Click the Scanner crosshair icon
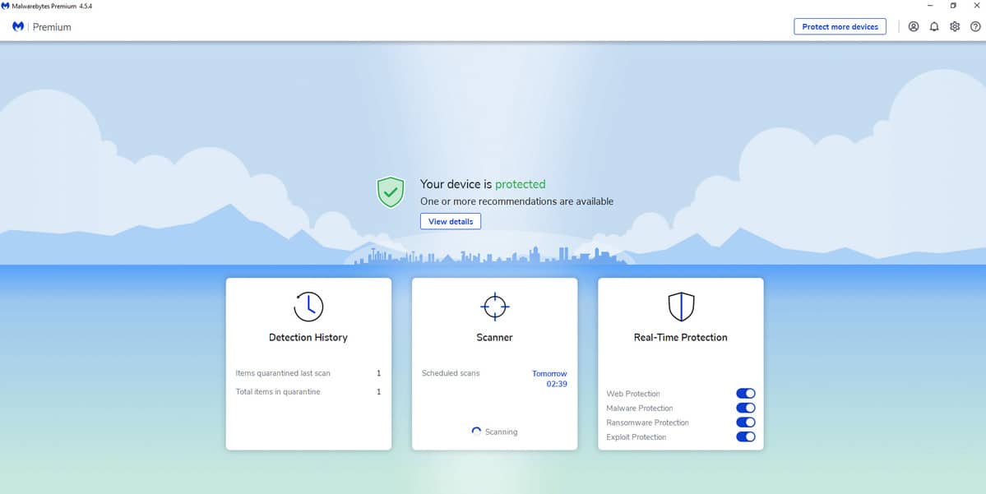 [x=495, y=307]
